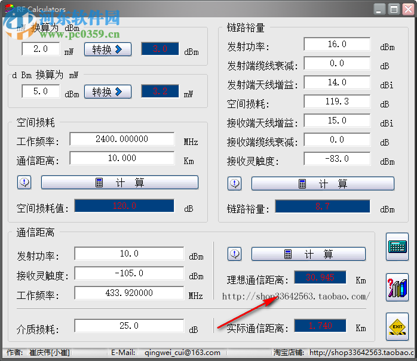Screen dimensions: 417x361
Task: Open the help books icon button
Action: tap(397, 288)
